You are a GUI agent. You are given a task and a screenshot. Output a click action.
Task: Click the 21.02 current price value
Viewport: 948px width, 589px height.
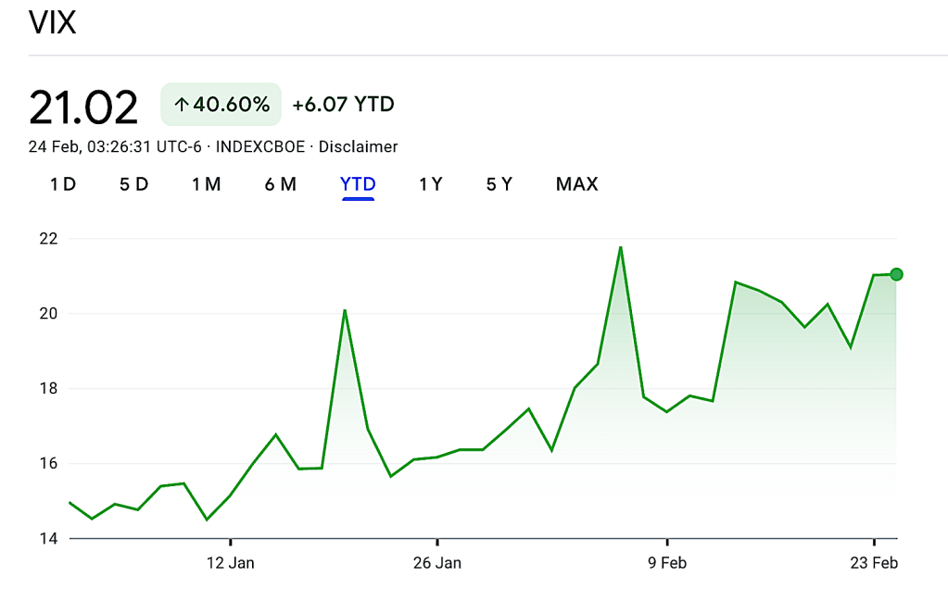point(83,107)
